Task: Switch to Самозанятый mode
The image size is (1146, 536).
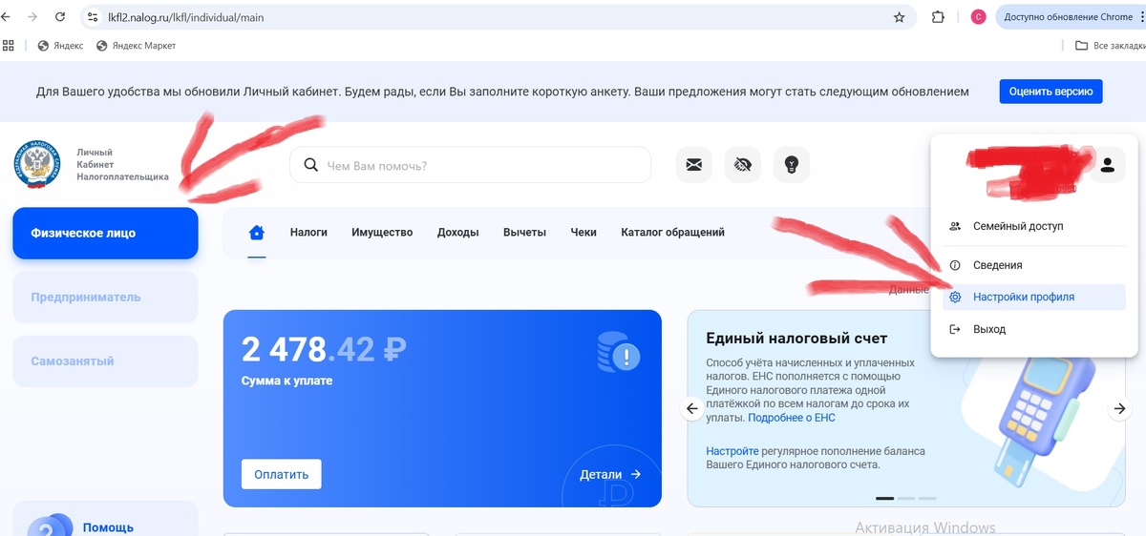Action: [x=105, y=361]
